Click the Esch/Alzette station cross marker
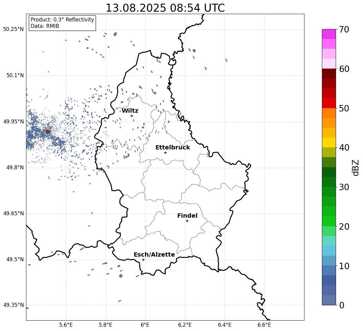The width and height of the screenshot is (363, 331). [x=143, y=260]
